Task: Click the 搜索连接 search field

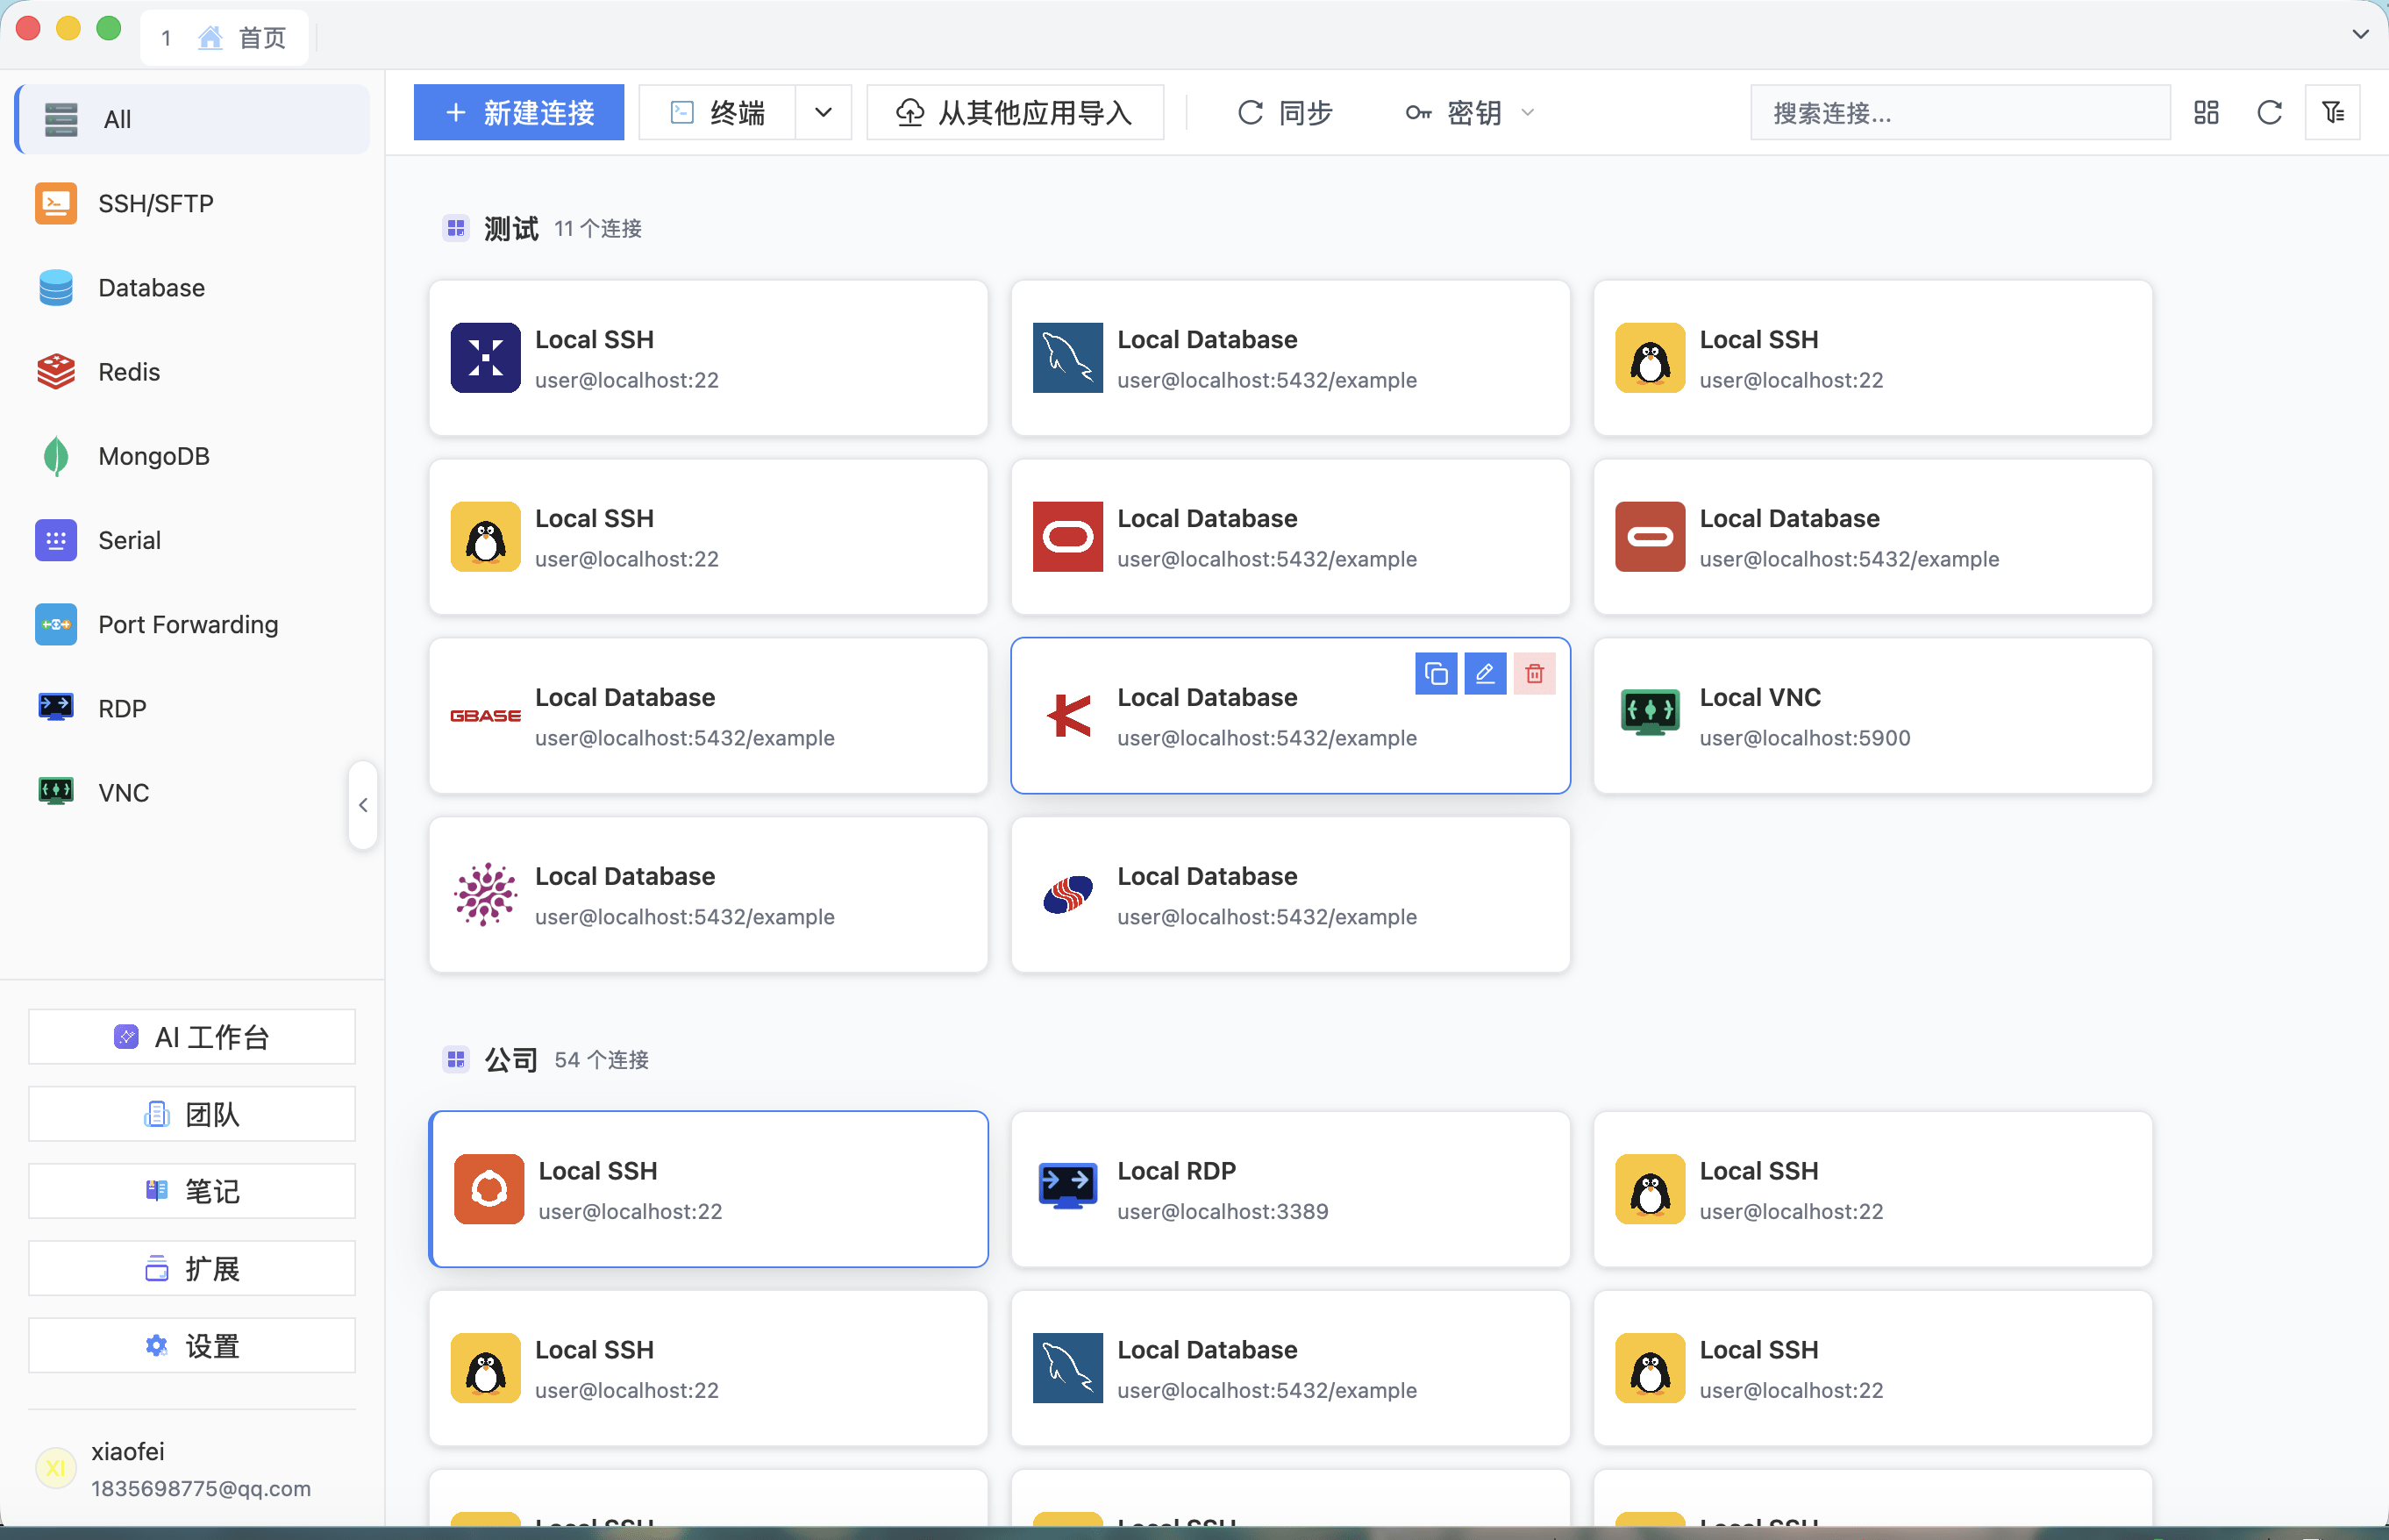Action: 1960,112
